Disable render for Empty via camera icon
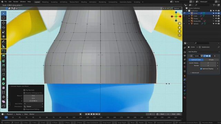 pos(219,19)
